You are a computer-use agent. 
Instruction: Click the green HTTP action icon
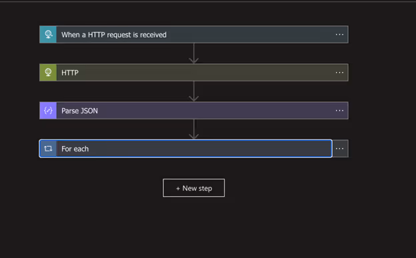48,73
